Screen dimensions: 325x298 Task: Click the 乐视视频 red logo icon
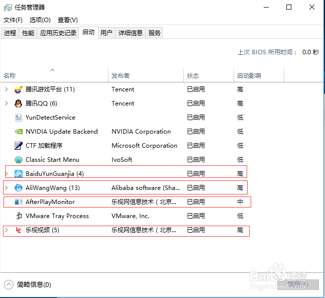(19, 230)
